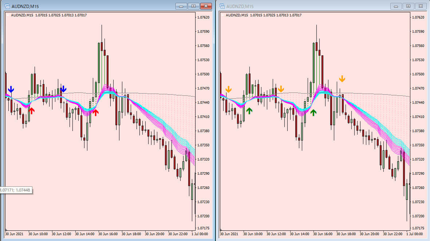Activate the right window by its AUDNZD,M15 title
This screenshot has height=241, width=430.
point(240,6)
